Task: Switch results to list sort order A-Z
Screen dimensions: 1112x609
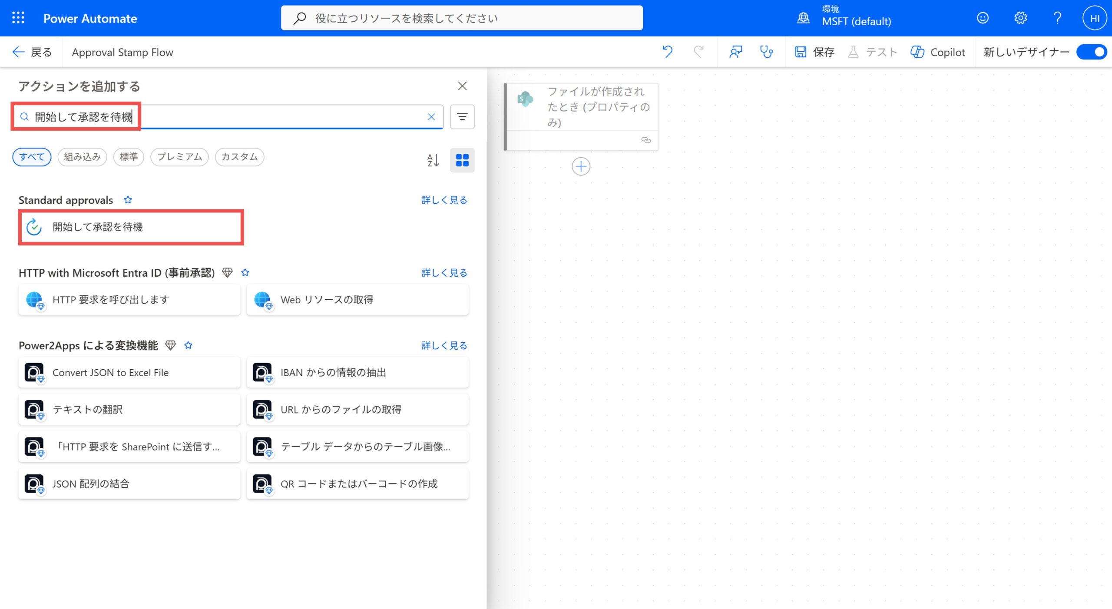Action: click(x=433, y=160)
